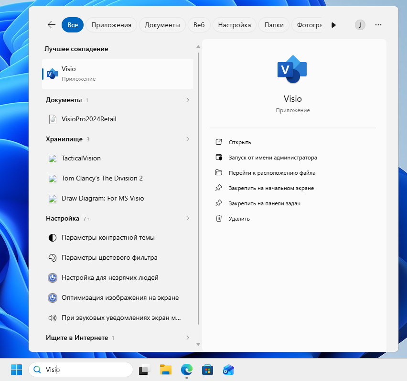
Task: Click the Открыть open icon
Action: 219,142
